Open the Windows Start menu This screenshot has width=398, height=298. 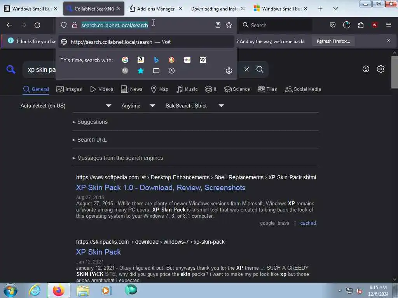[10, 290]
